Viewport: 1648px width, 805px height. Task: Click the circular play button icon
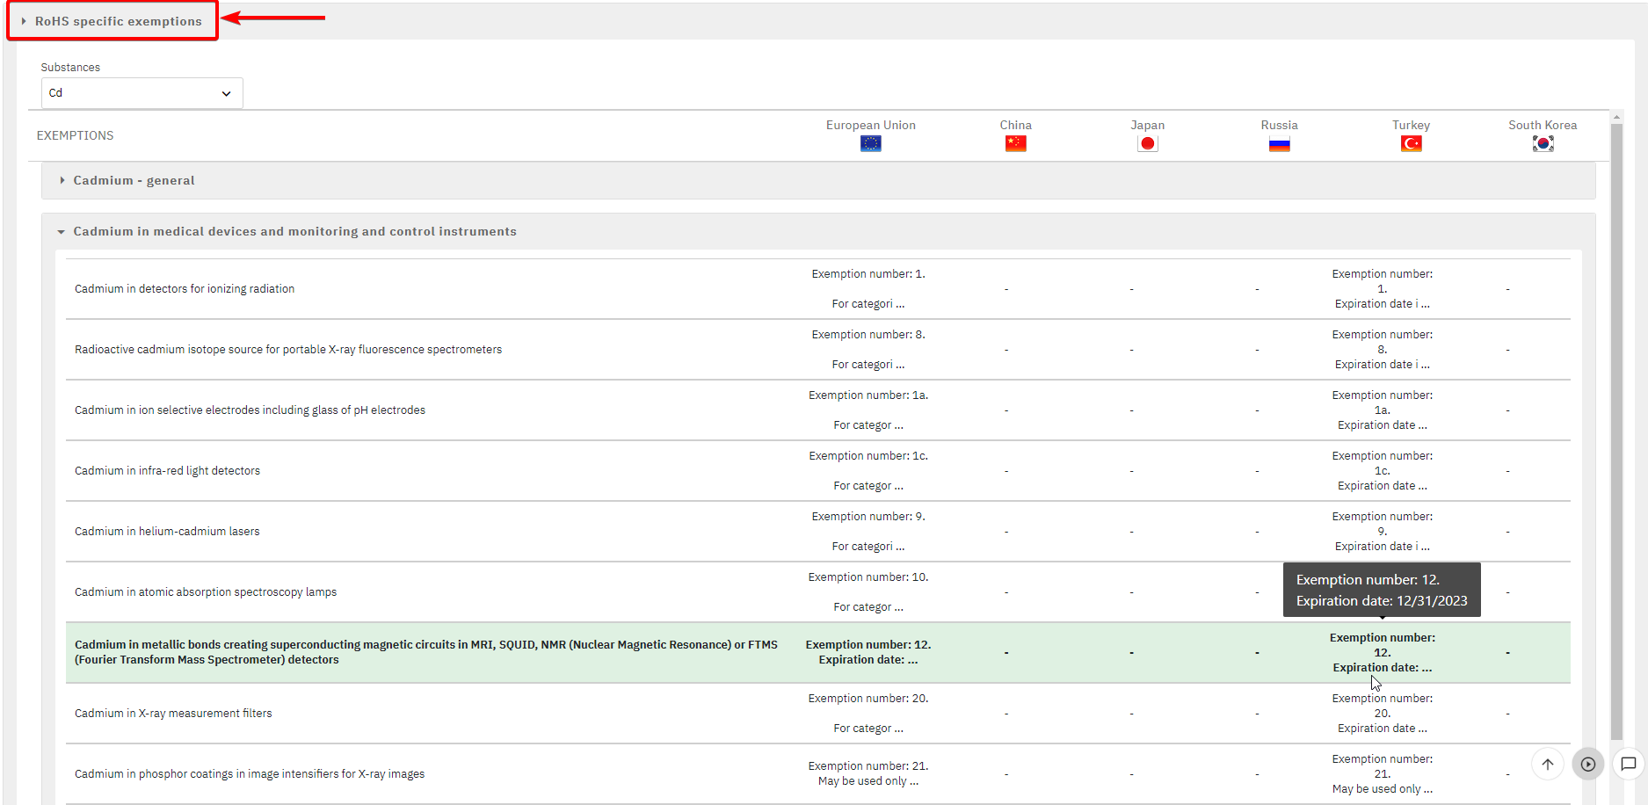[x=1587, y=765]
